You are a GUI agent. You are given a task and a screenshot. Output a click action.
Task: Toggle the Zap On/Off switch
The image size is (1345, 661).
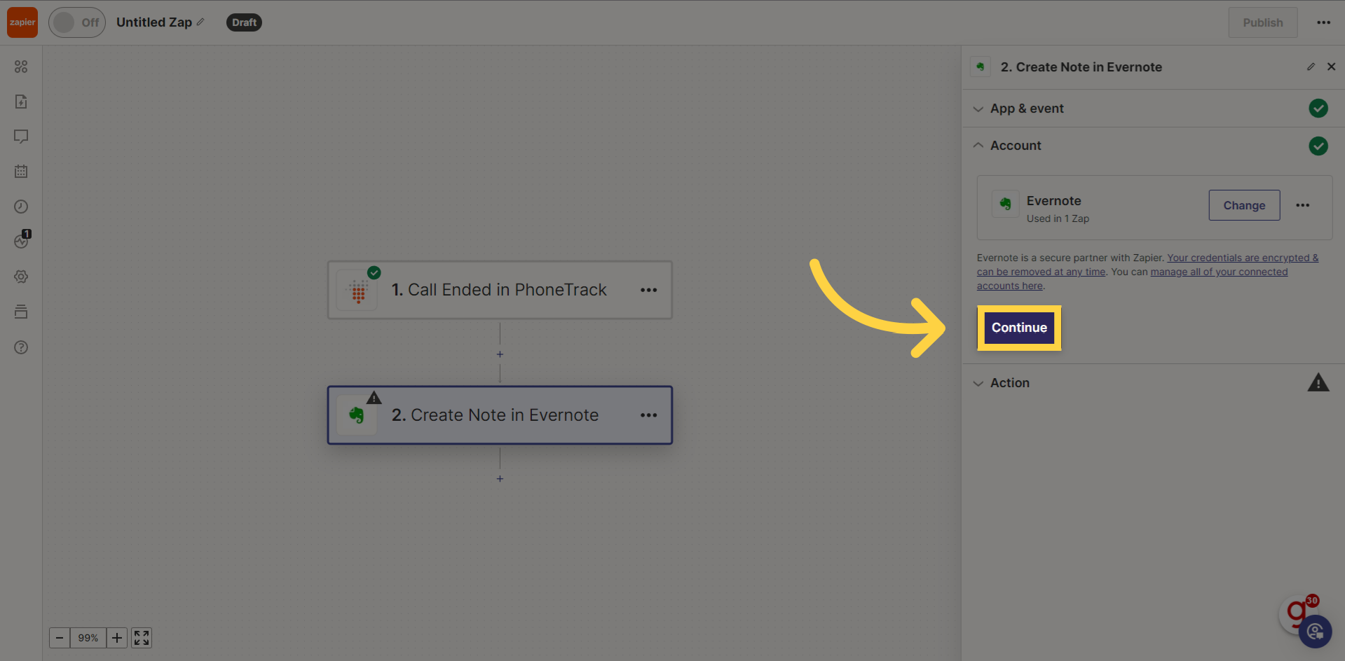77,22
